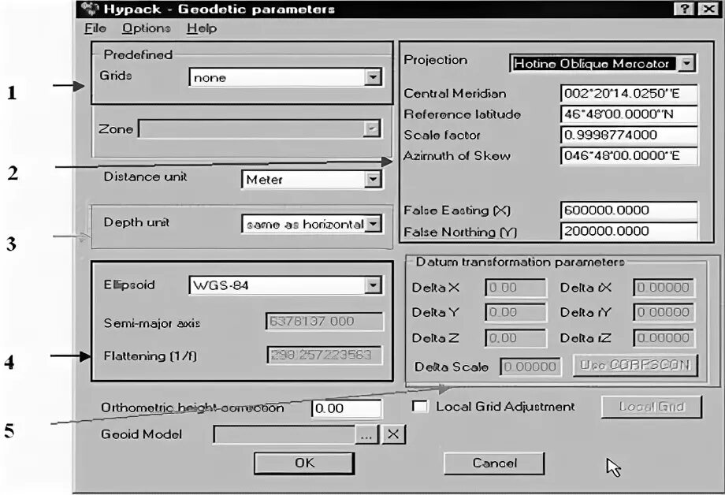Click the Scale factor input field
The width and height of the screenshot is (725, 495).
tap(629, 135)
